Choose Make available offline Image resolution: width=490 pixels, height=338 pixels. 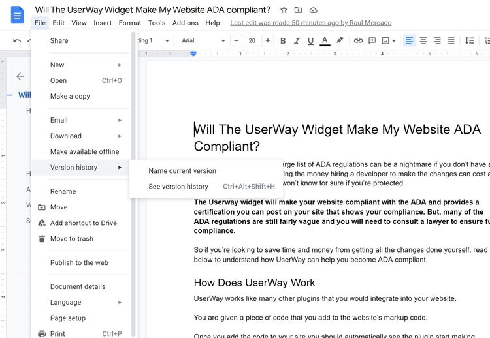[x=80, y=151]
